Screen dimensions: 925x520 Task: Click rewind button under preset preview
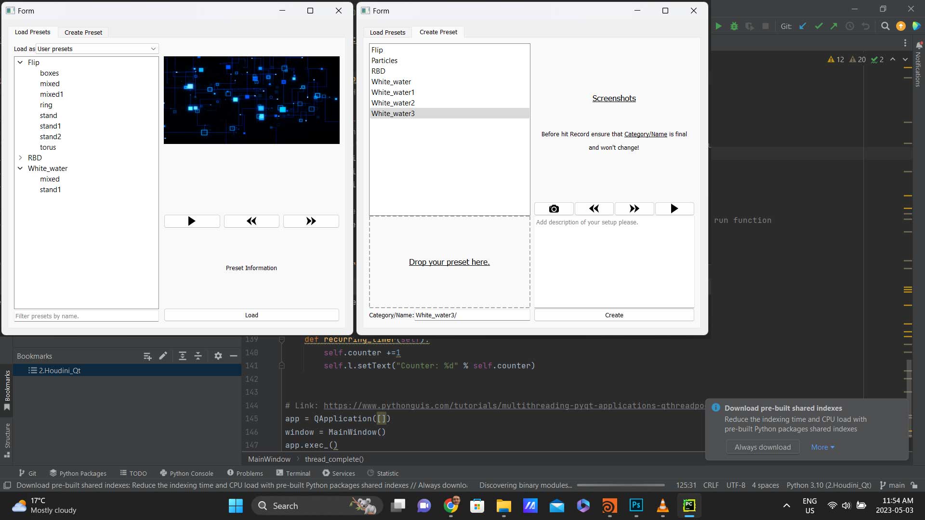coord(251,221)
